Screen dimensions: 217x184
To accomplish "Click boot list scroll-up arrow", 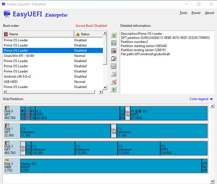I will tap(105, 33).
